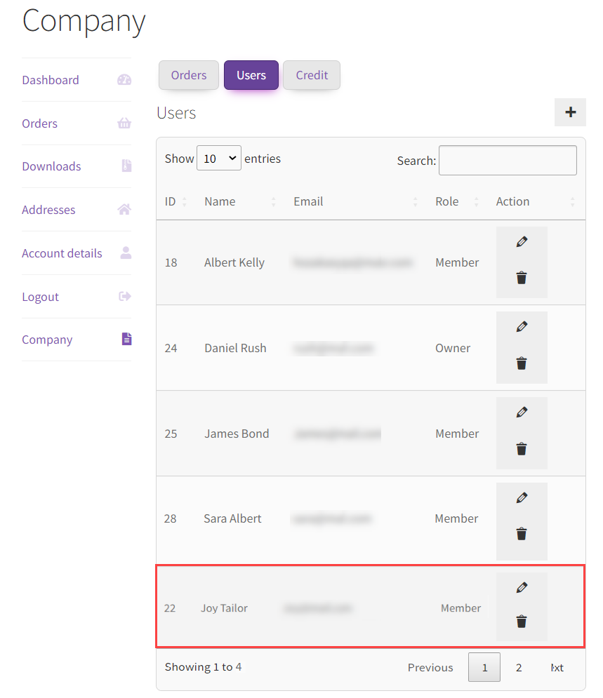This screenshot has width=603, height=698.
Task: Edit Daniel Rush with the pencil icon
Action: point(522,327)
